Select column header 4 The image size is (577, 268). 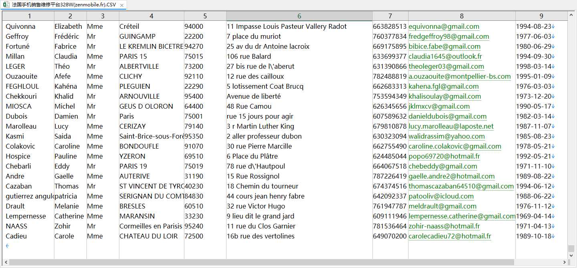click(x=151, y=16)
